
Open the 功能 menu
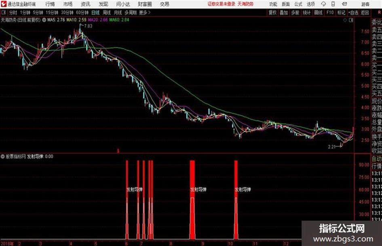(x=273, y=4)
